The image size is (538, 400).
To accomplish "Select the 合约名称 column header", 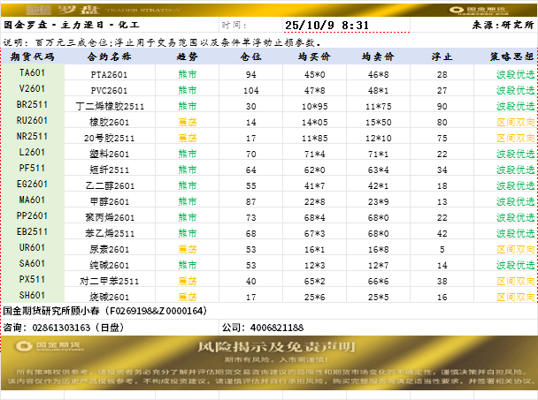I will 110,57.
